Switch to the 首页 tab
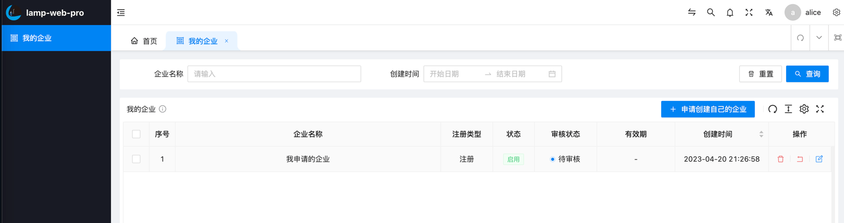This screenshot has height=223, width=844. point(144,41)
